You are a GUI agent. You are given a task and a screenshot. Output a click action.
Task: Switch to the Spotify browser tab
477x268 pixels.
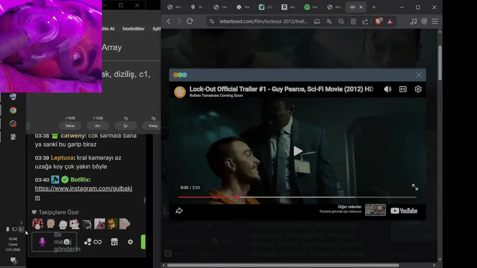tap(311, 7)
